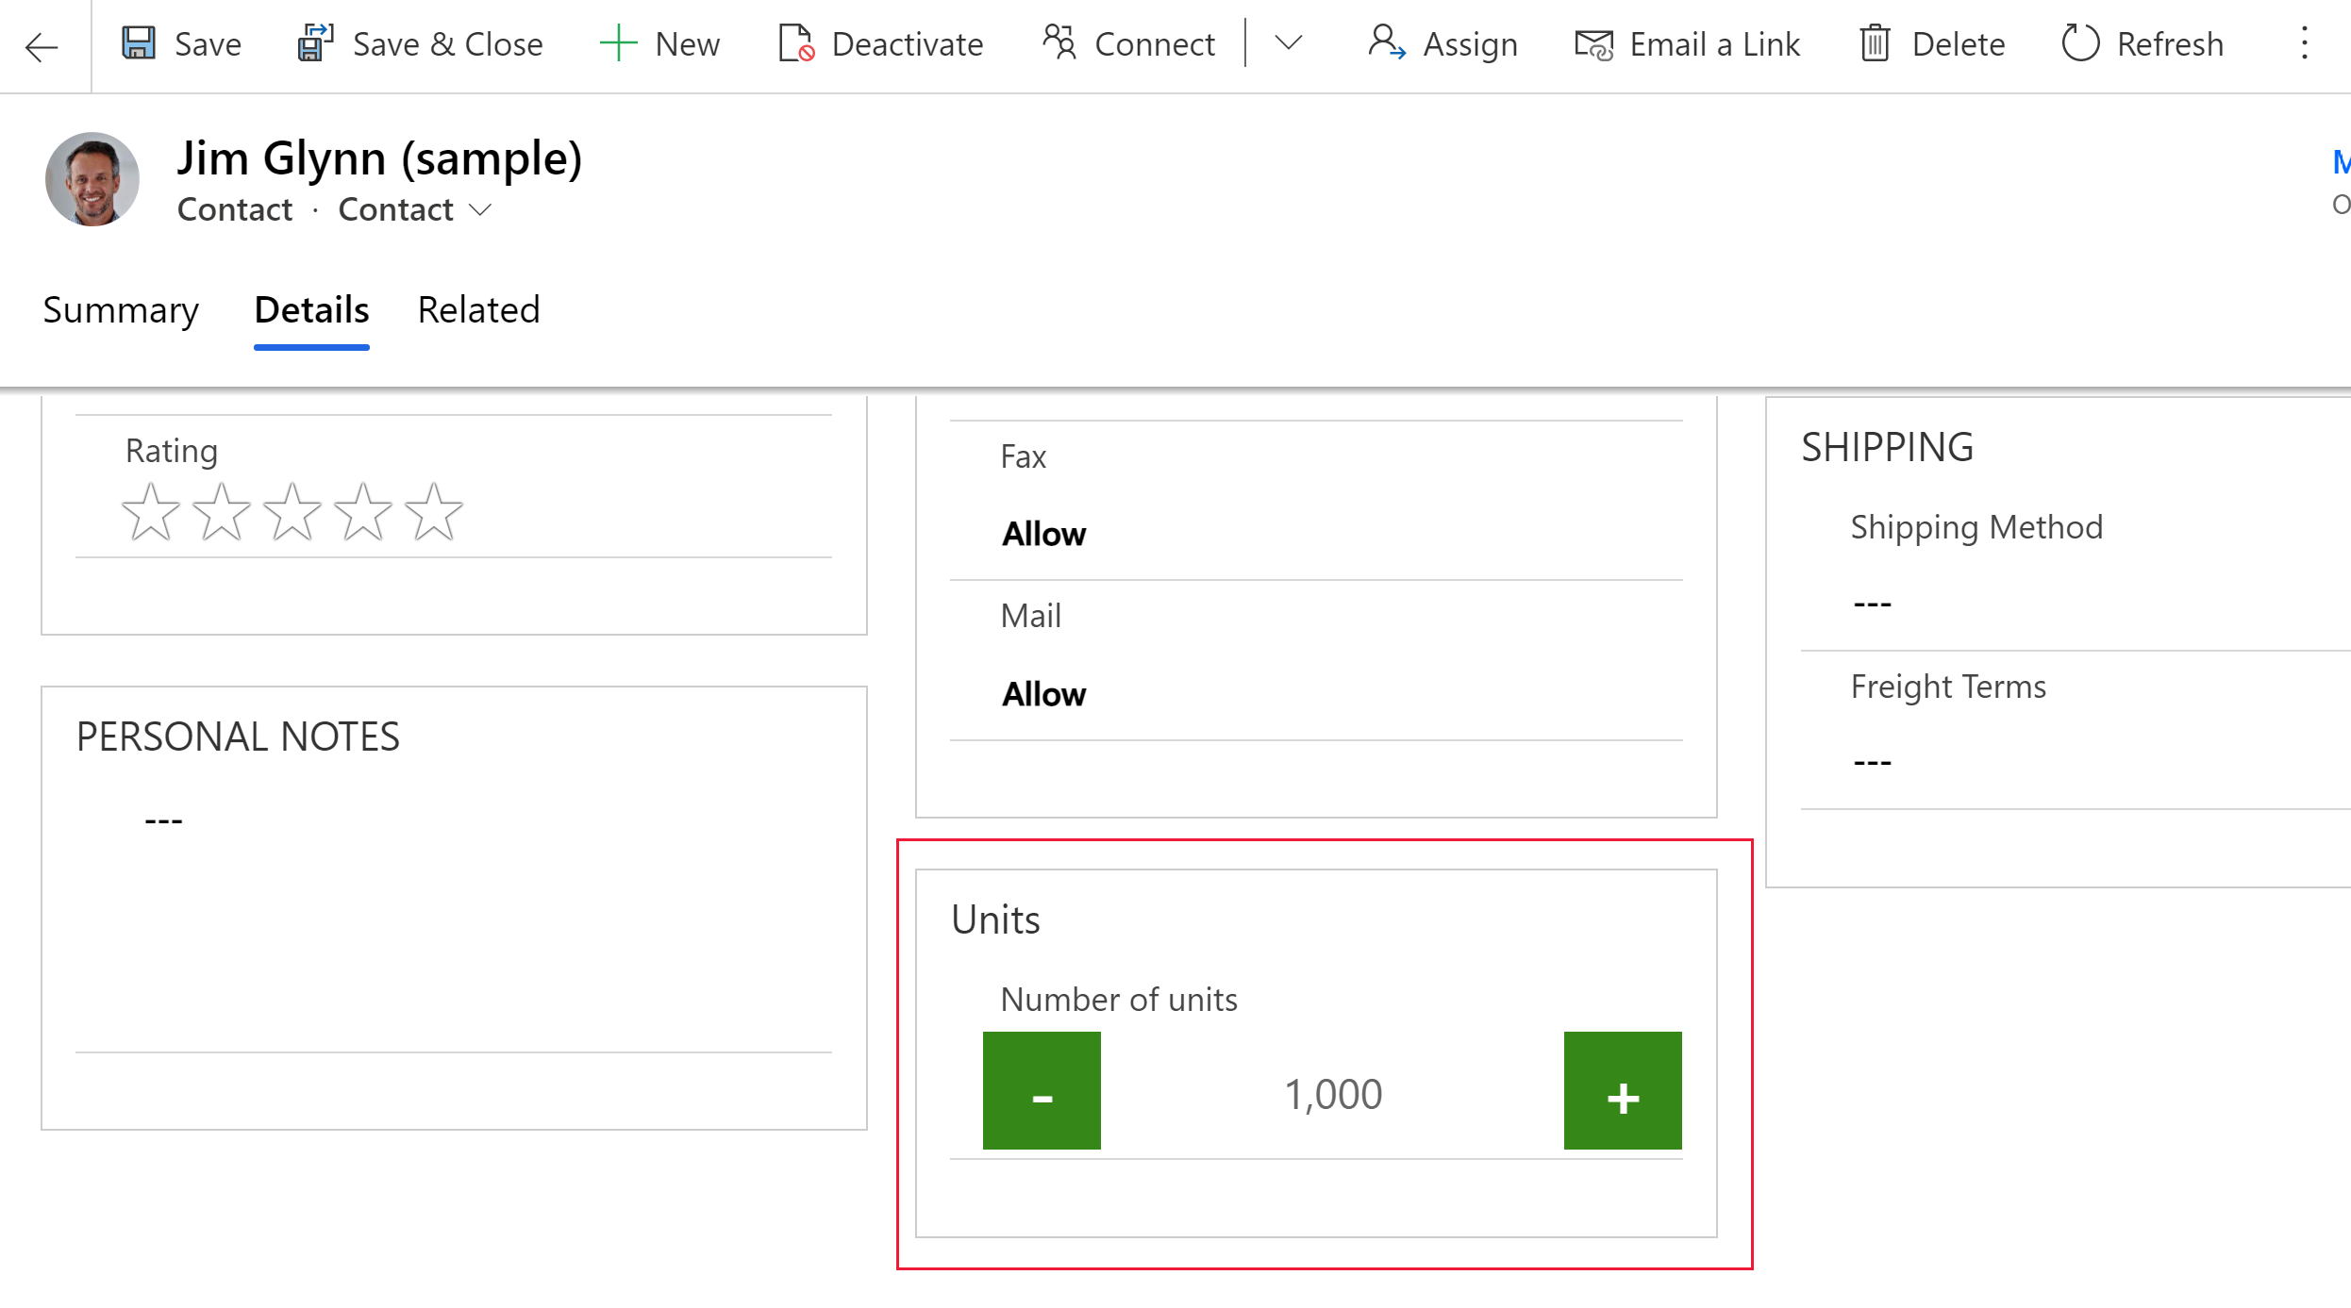Switch to the Summary tab

point(121,307)
